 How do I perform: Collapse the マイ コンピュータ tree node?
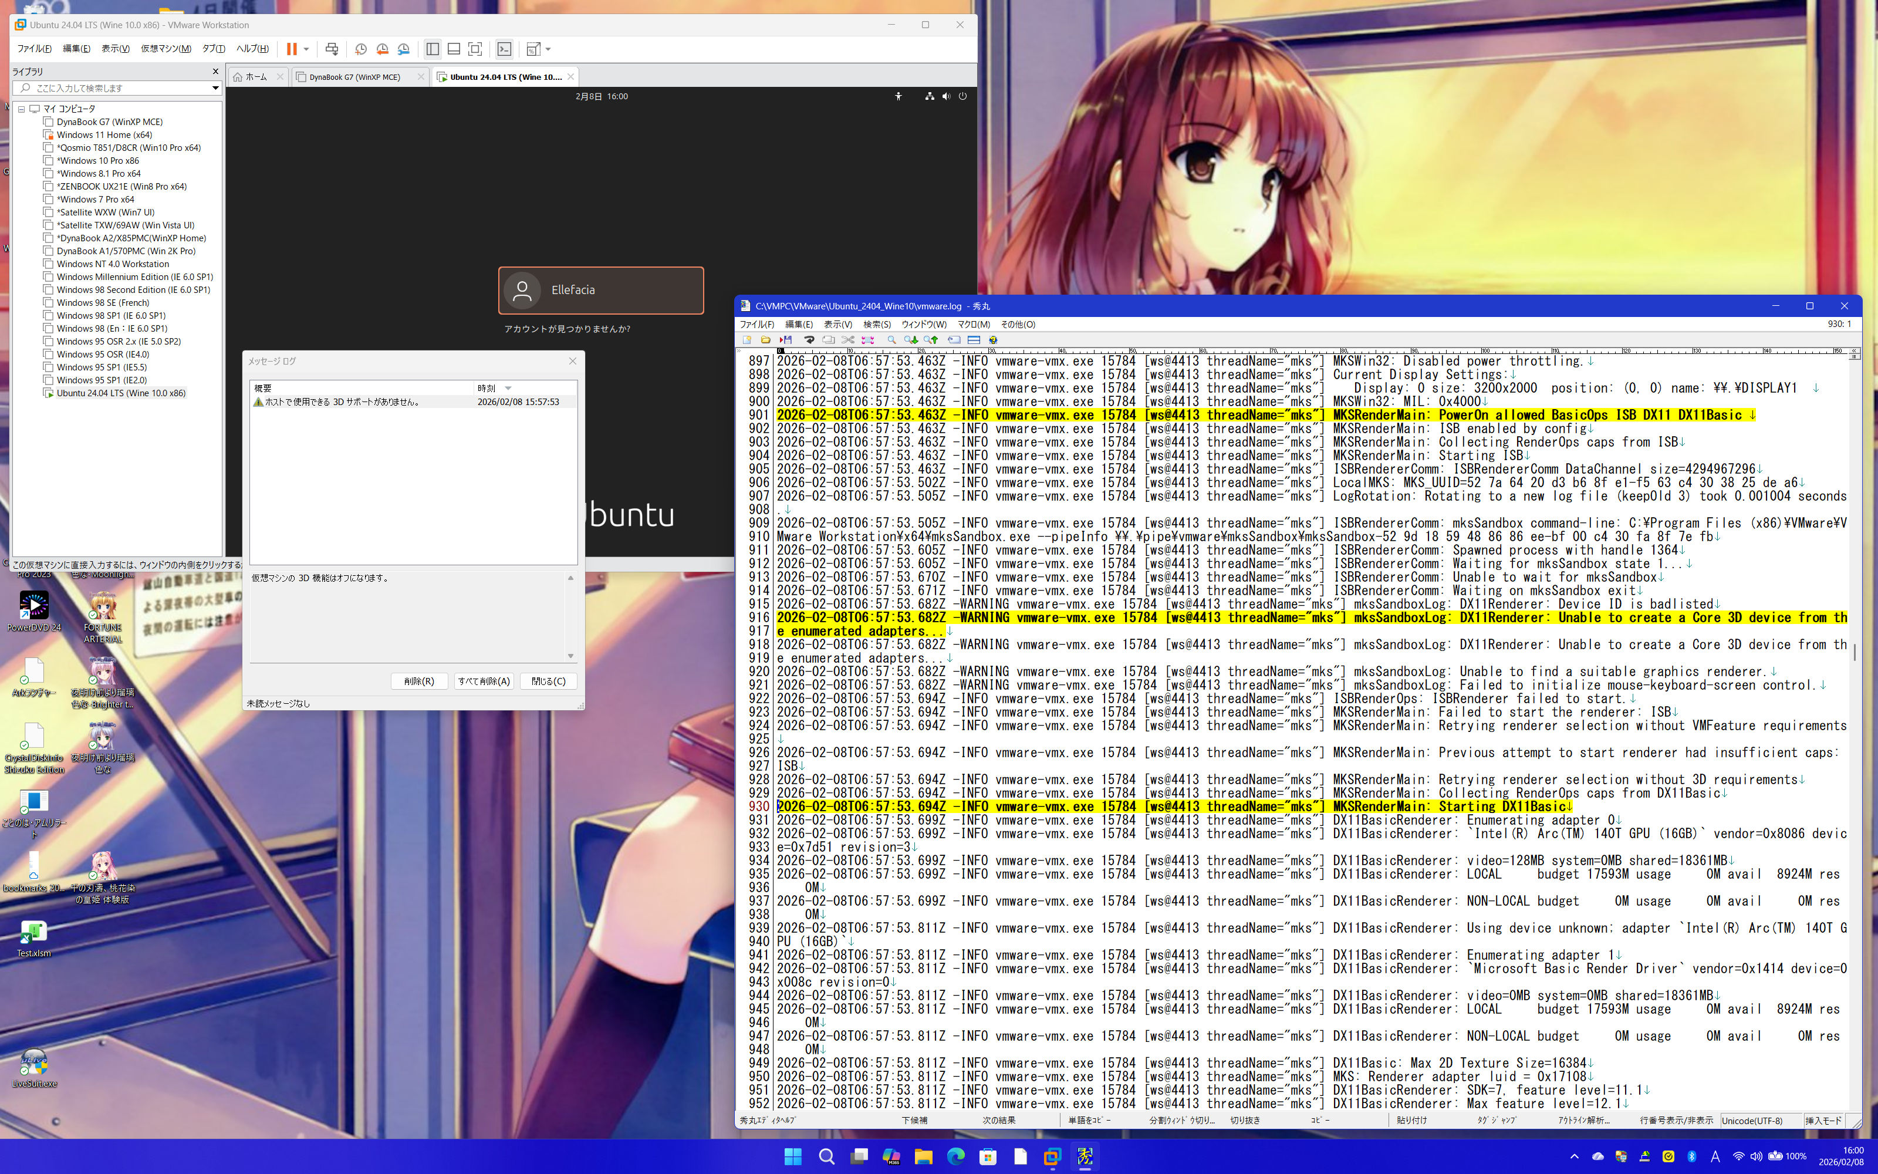(22, 109)
